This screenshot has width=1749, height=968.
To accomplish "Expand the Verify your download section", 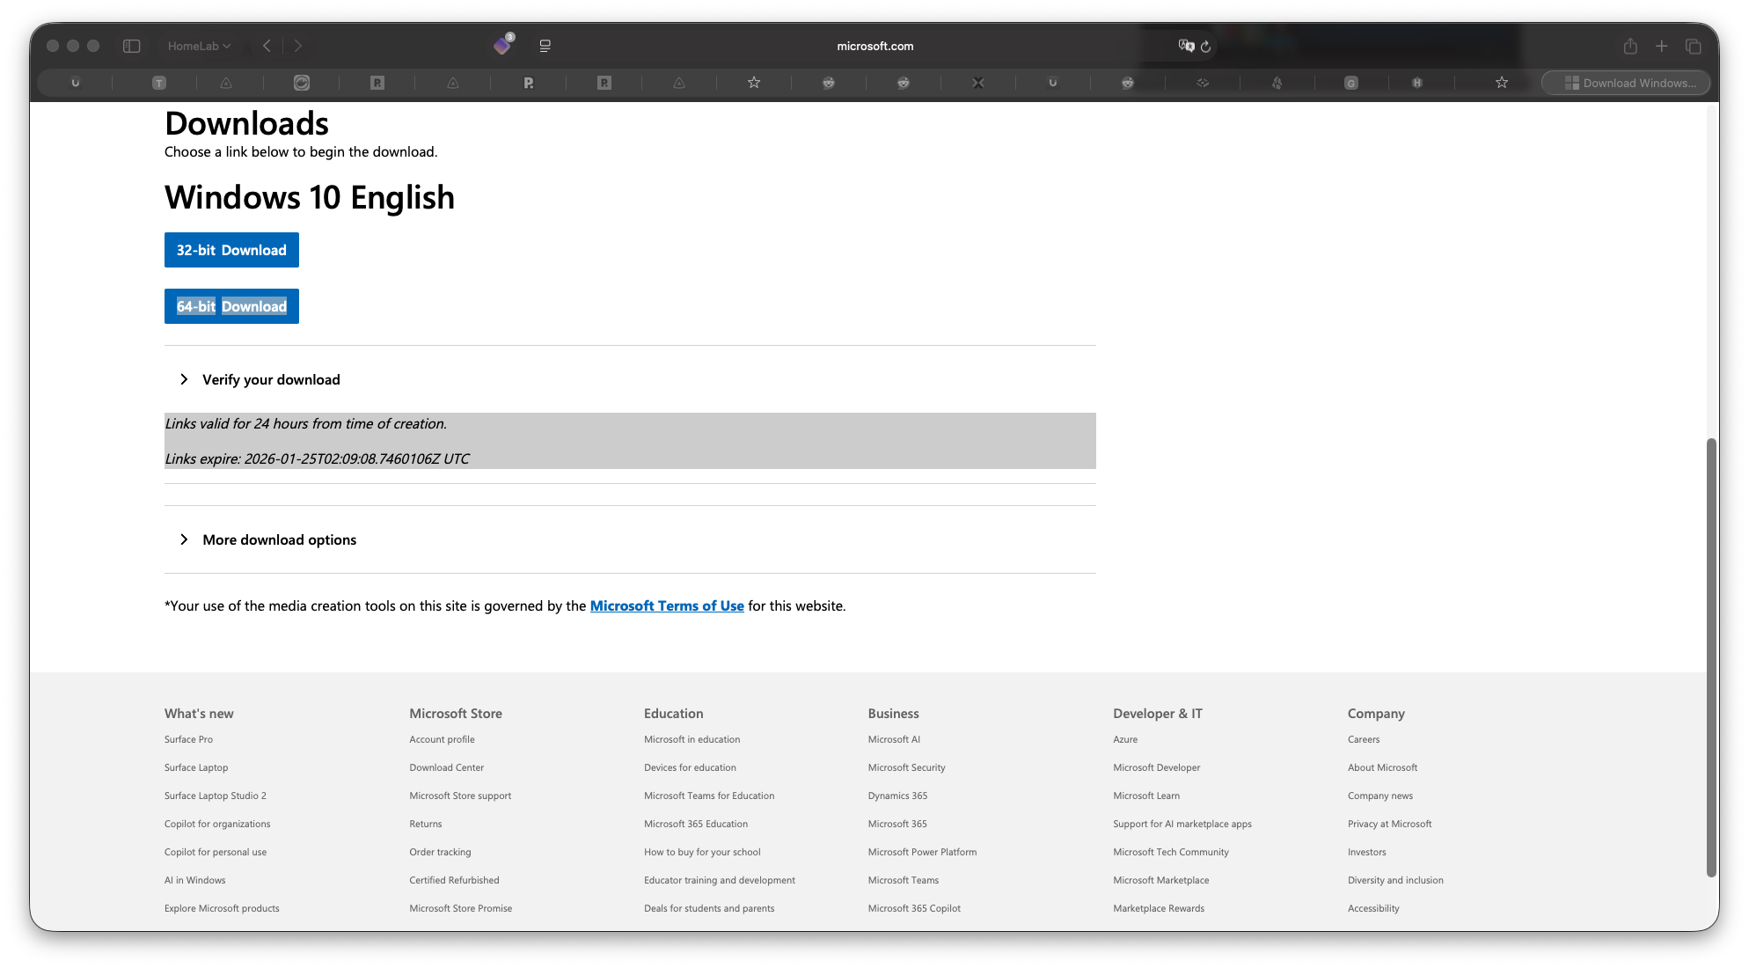I will click(271, 379).
